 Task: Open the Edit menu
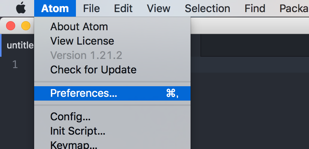(123, 8)
